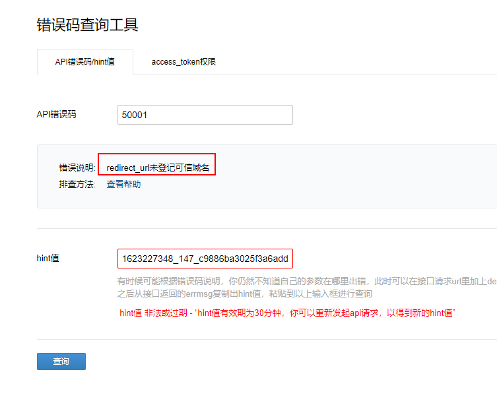
Task: Click the gray help text starting 有时候可能根据错误码说明
Action: click(x=307, y=281)
